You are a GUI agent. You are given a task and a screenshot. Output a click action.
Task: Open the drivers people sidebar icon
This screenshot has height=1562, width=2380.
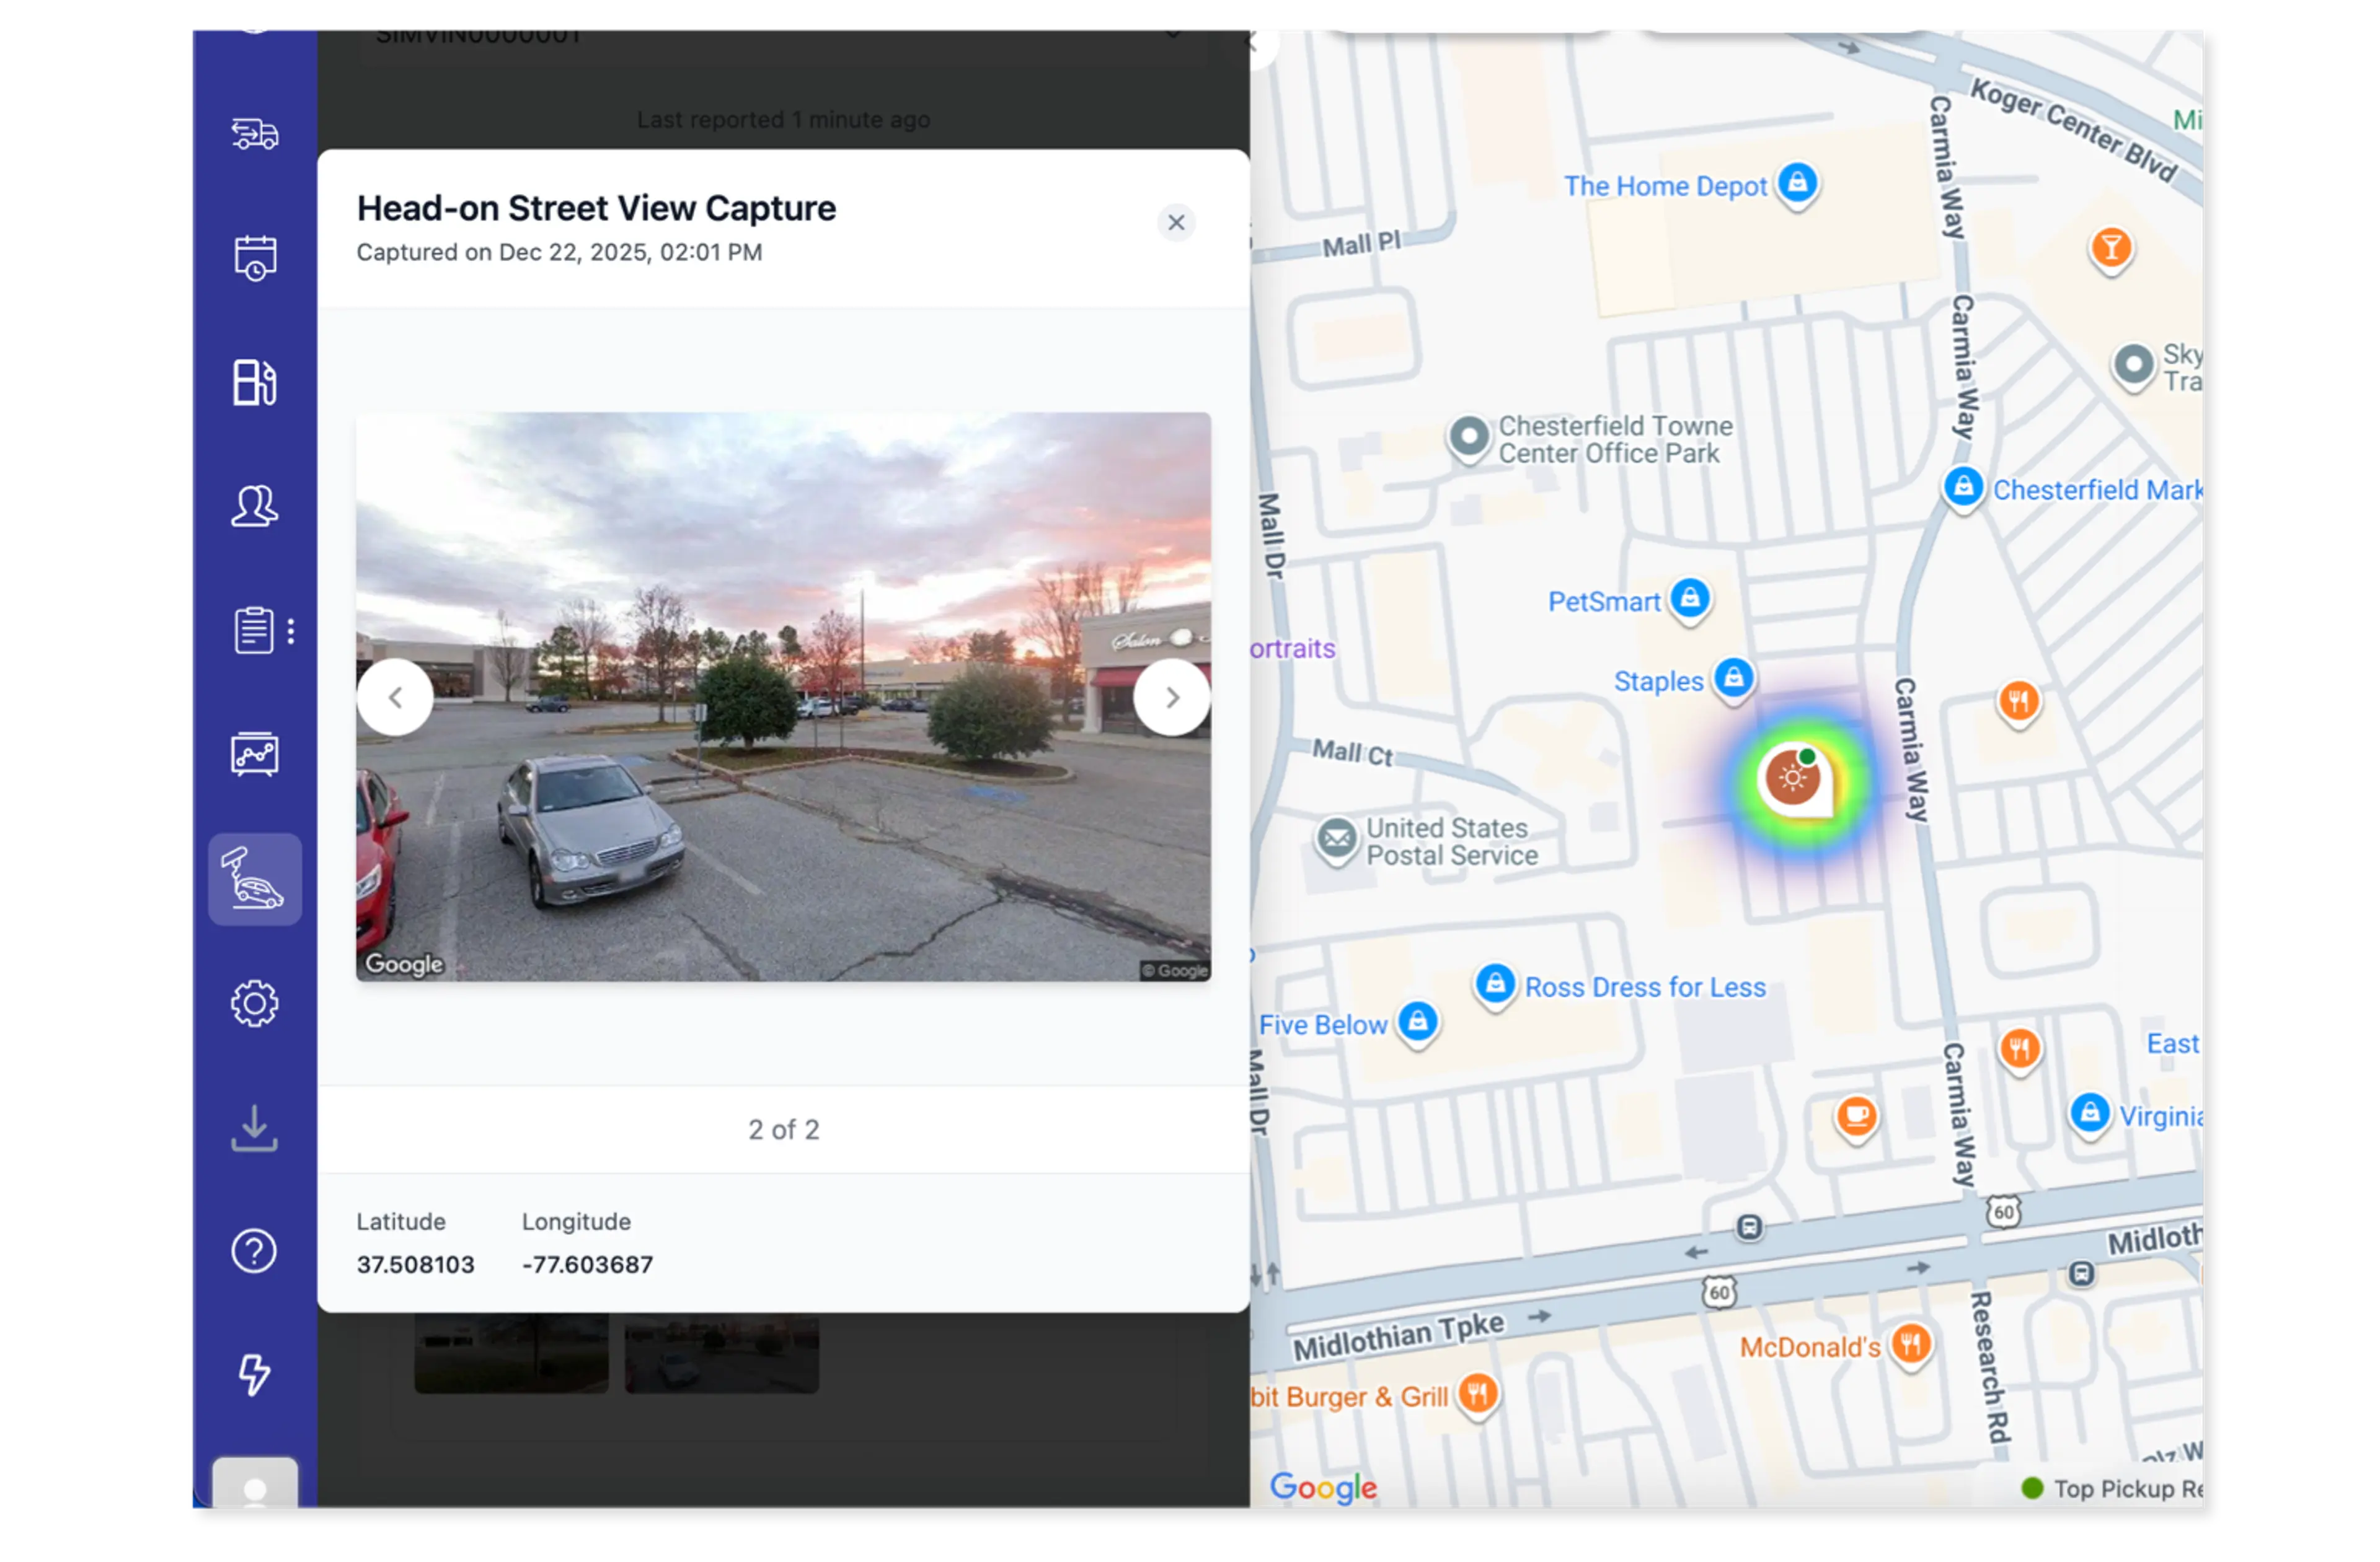click(x=254, y=506)
